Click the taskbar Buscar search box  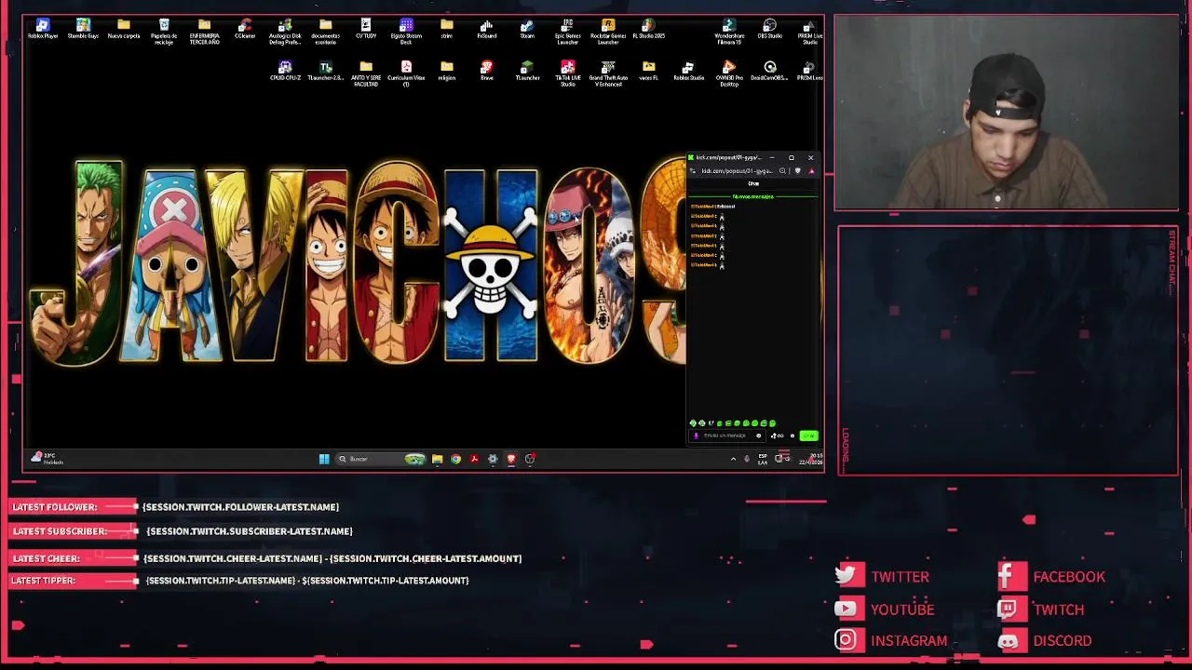click(x=380, y=459)
